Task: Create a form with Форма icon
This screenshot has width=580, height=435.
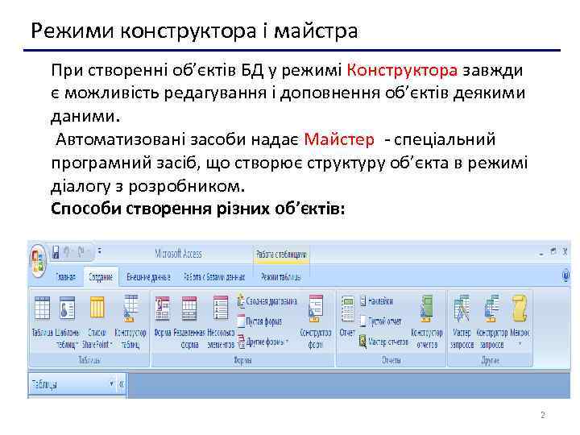Action: pyautogui.click(x=163, y=317)
